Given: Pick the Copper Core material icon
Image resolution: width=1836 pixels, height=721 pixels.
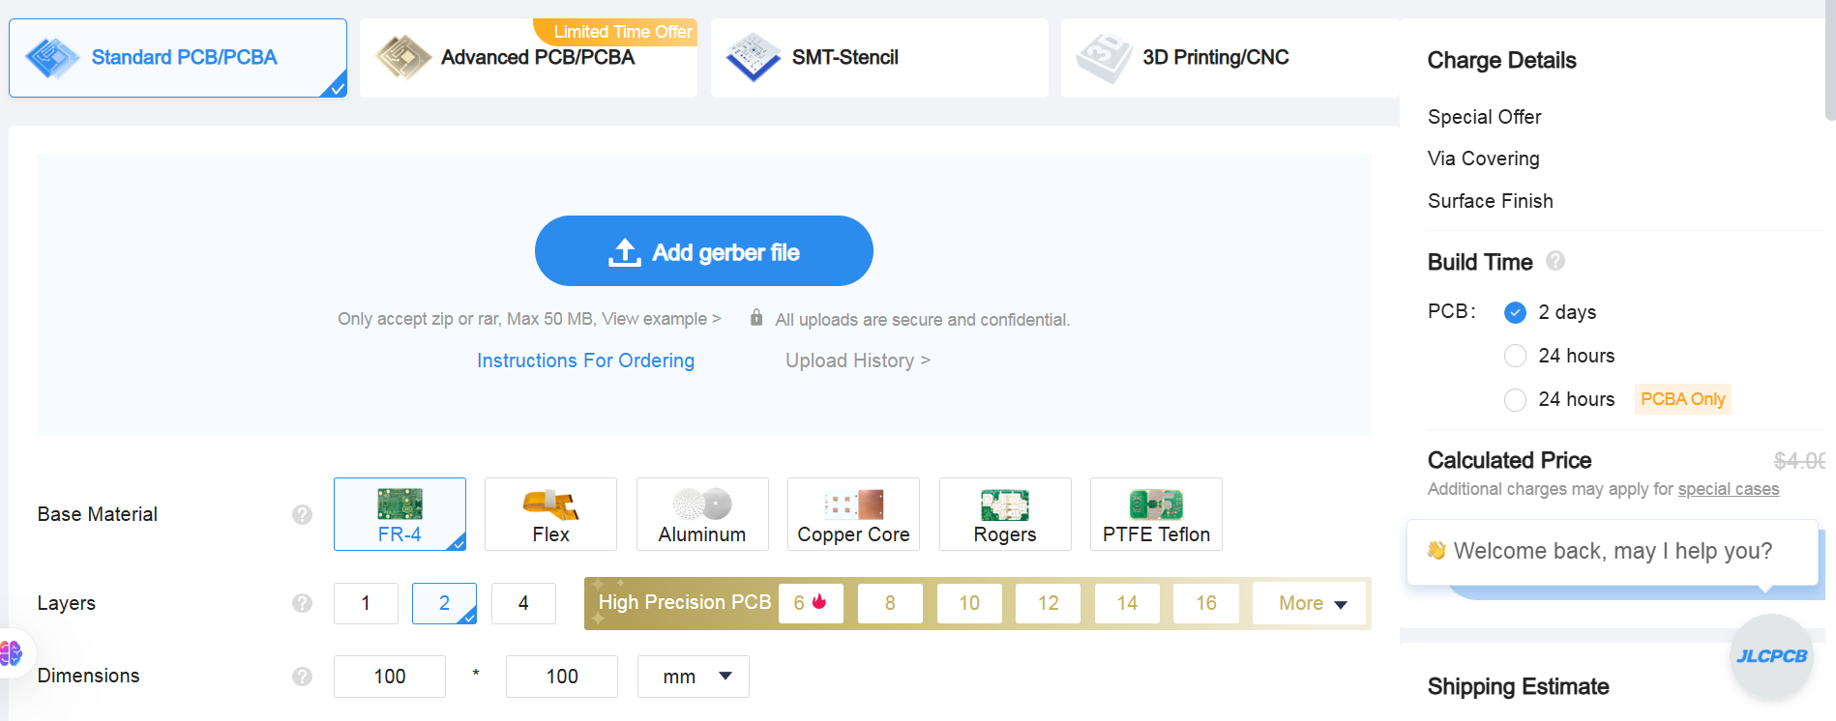Looking at the screenshot, I should (x=853, y=505).
